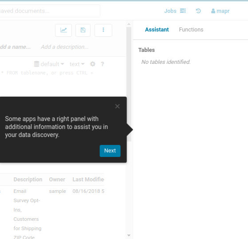Click the mapr user profile icon
The image size is (248, 239).
213,11
